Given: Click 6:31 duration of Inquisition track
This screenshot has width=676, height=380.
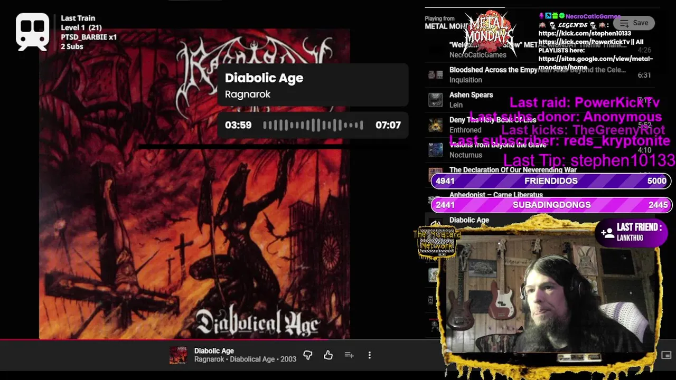Looking at the screenshot, I should click(x=644, y=75).
